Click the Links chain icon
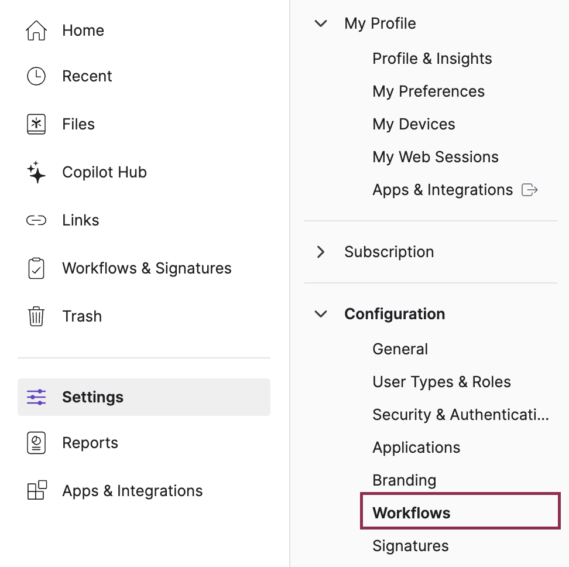 point(36,220)
